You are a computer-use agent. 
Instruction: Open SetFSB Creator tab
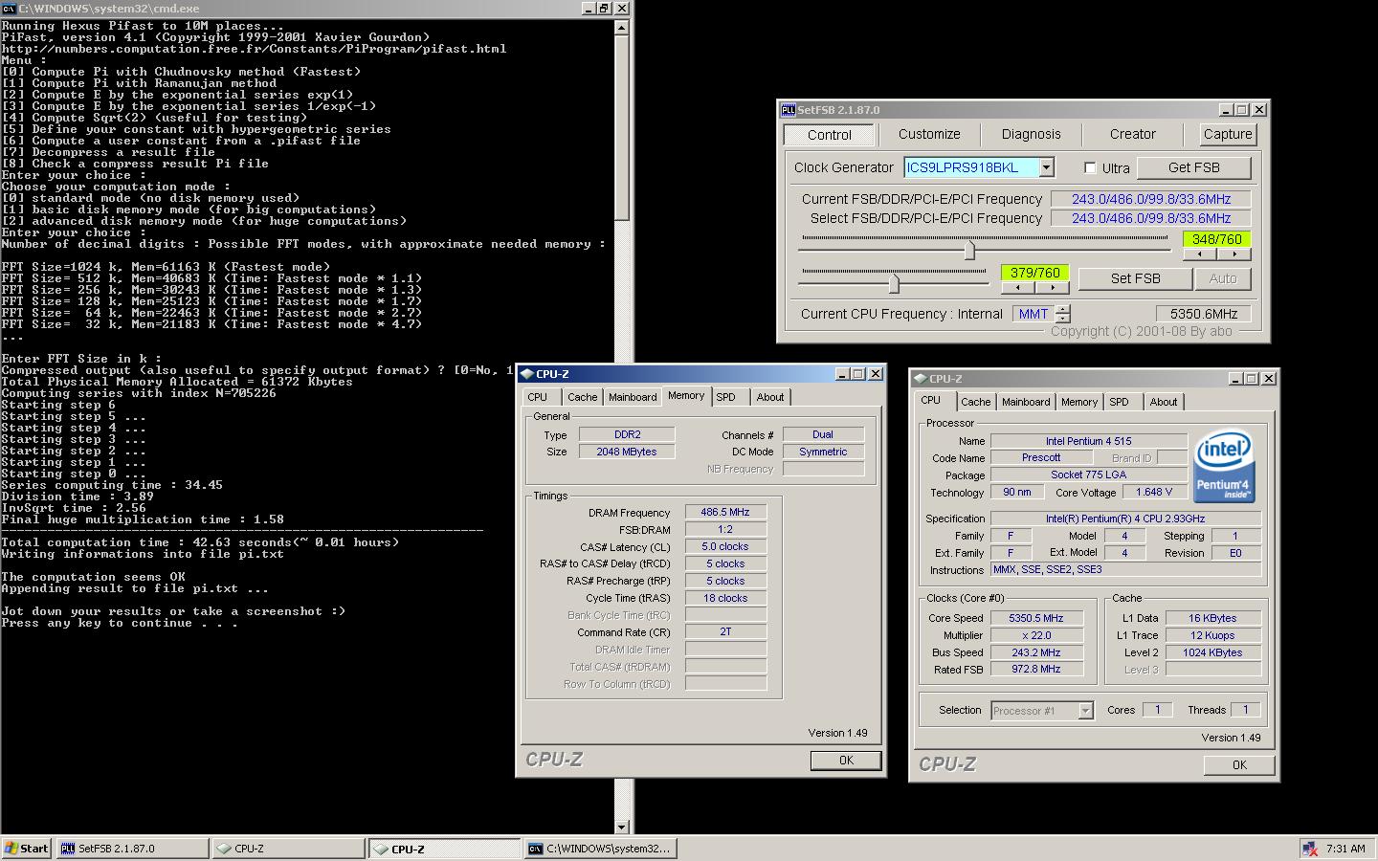coord(1133,134)
